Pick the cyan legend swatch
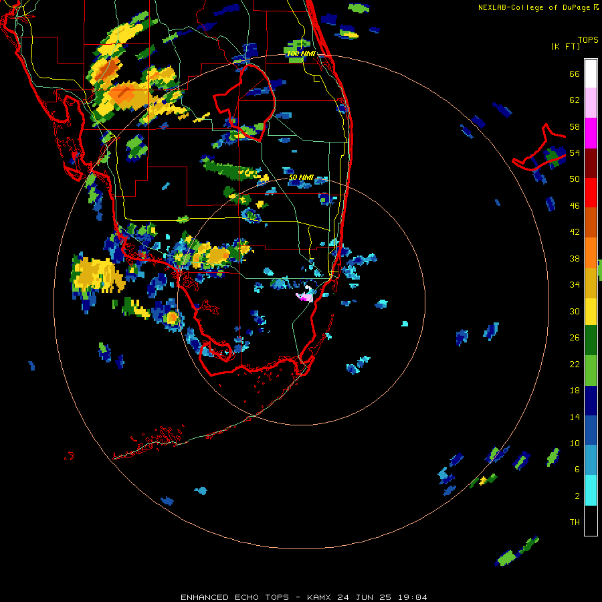Screen dimensions: 602x602 pos(591,490)
